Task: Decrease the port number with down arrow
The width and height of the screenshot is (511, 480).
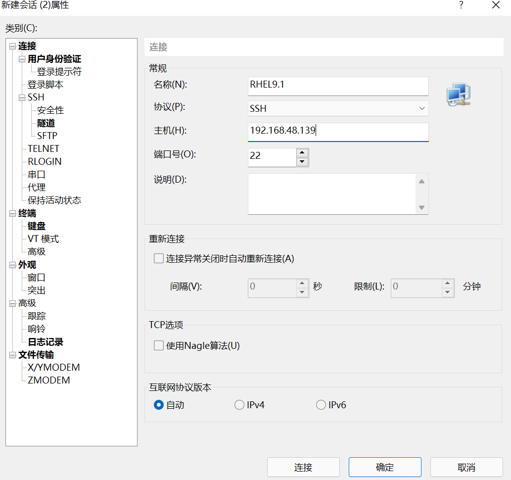Action: click(302, 162)
